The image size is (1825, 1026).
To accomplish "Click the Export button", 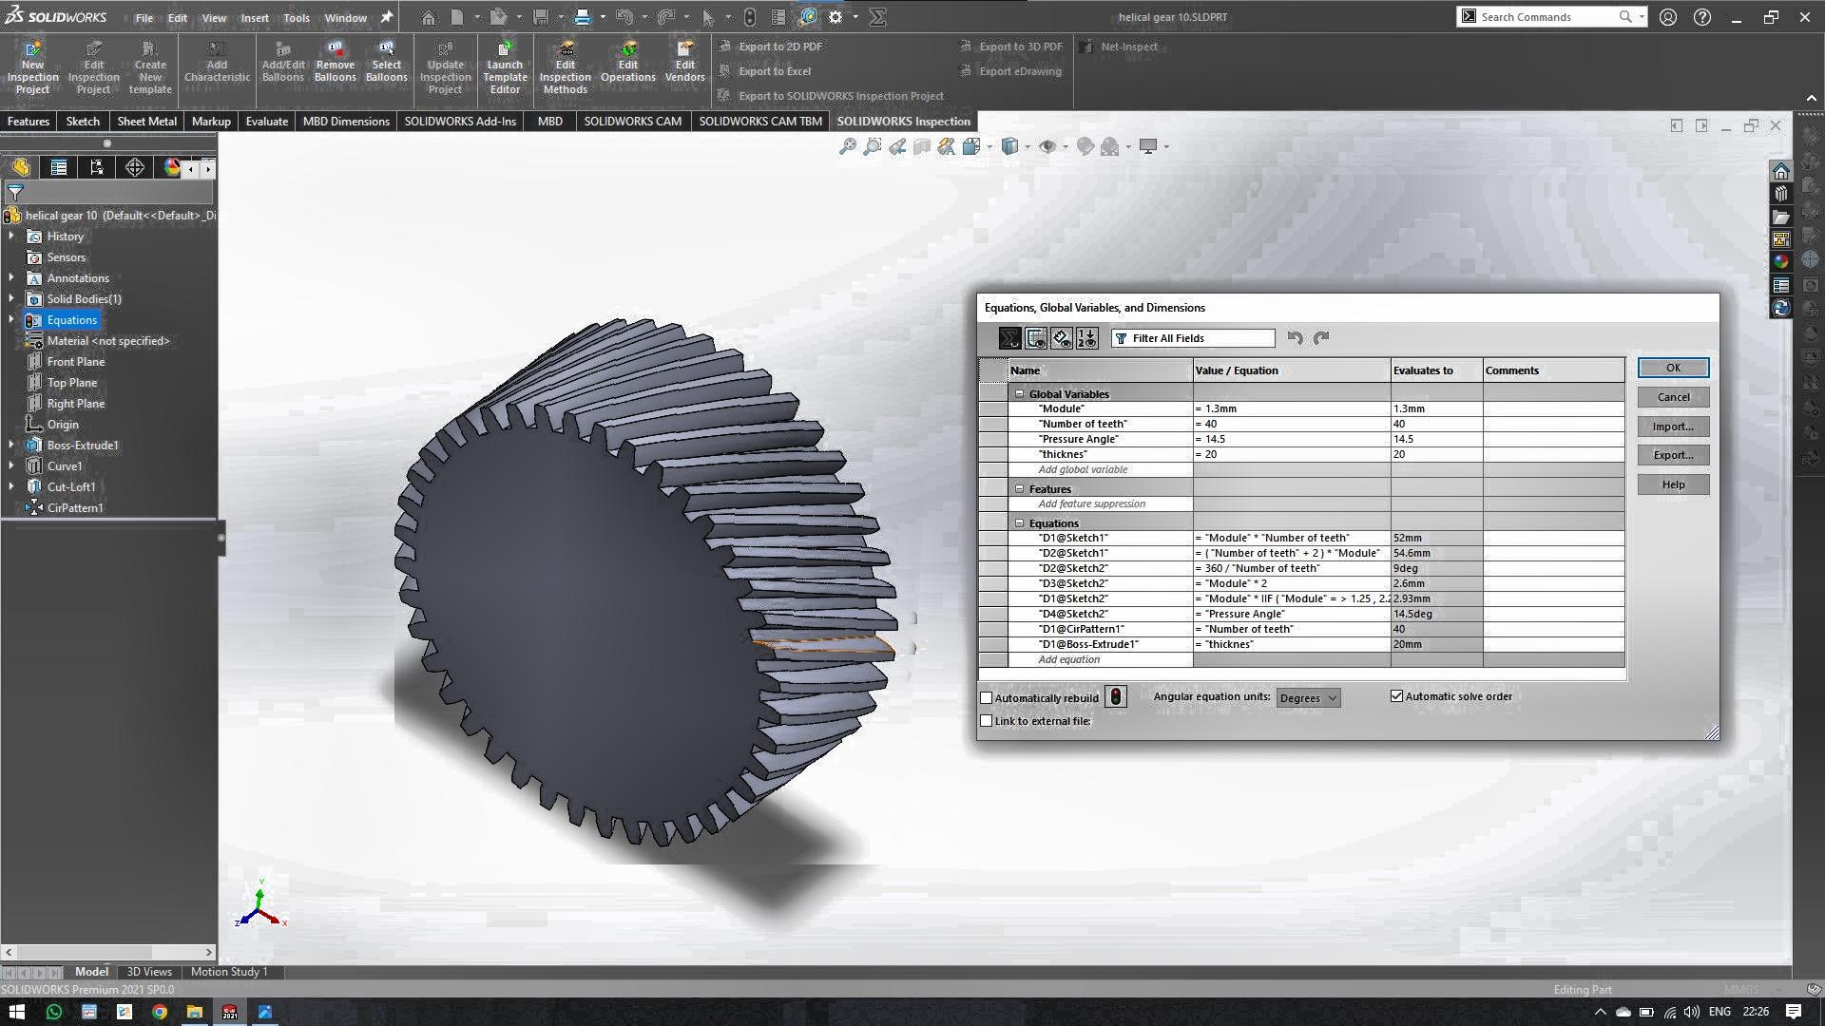I will point(1673,455).
